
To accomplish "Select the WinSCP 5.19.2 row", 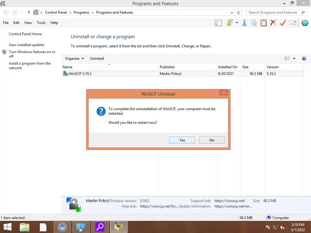I will (x=183, y=74).
